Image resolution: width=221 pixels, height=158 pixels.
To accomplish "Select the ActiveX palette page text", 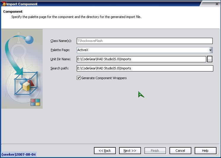I will [83, 50].
